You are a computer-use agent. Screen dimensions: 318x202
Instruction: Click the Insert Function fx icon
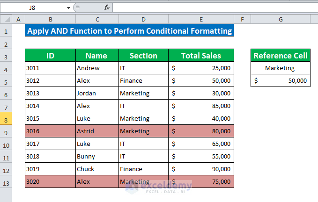click(107, 7)
